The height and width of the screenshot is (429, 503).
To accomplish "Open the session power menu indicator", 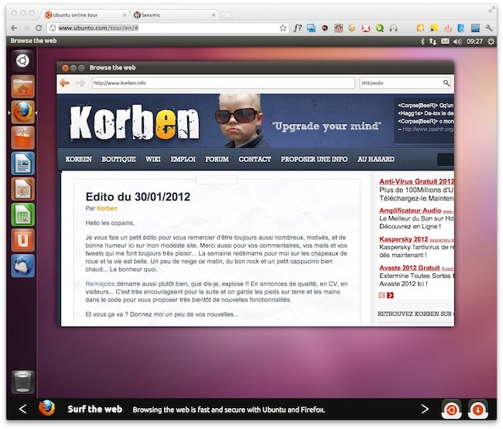I will [x=491, y=41].
